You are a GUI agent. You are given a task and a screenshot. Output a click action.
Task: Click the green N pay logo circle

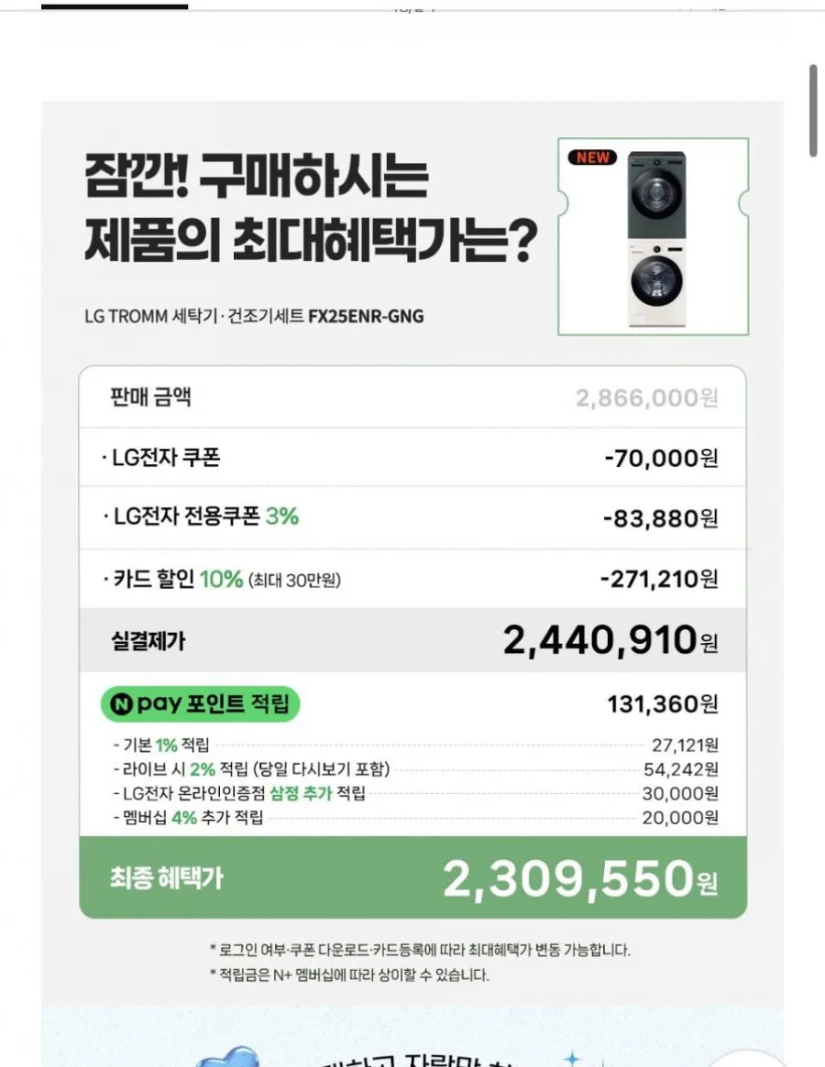[121, 703]
